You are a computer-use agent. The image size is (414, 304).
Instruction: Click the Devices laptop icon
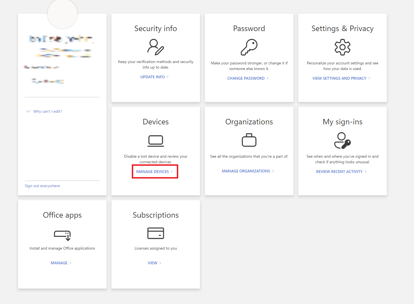click(x=155, y=140)
